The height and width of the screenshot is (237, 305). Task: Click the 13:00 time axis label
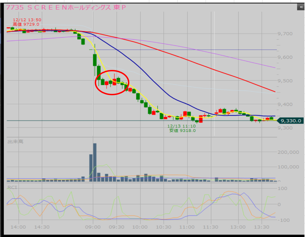click(238, 227)
